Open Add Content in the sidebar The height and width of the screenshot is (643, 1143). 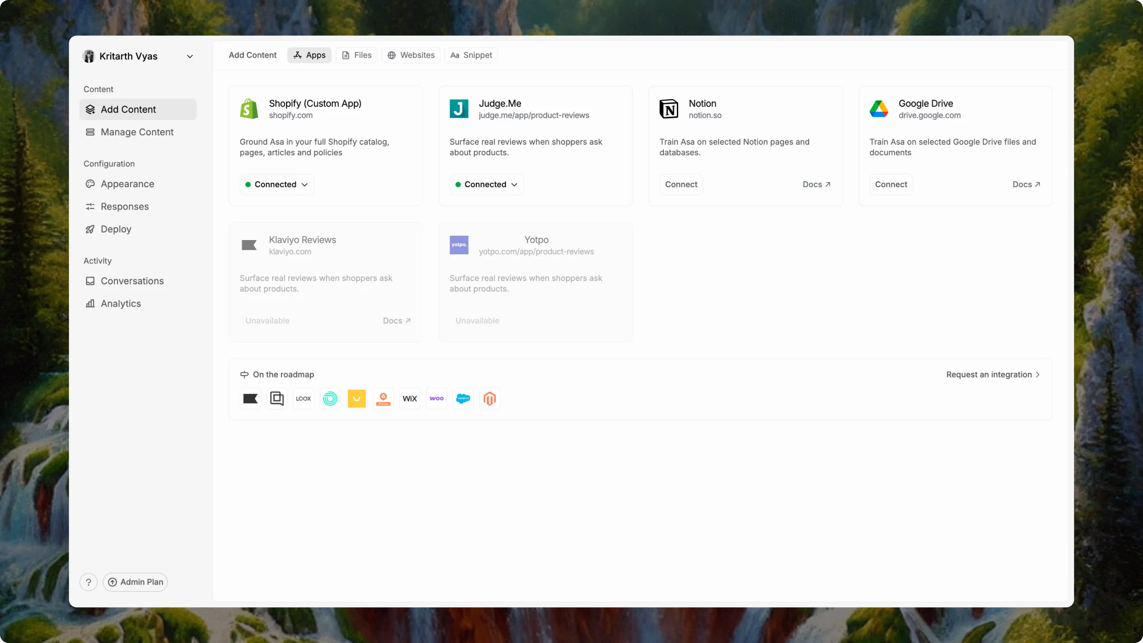click(x=138, y=110)
